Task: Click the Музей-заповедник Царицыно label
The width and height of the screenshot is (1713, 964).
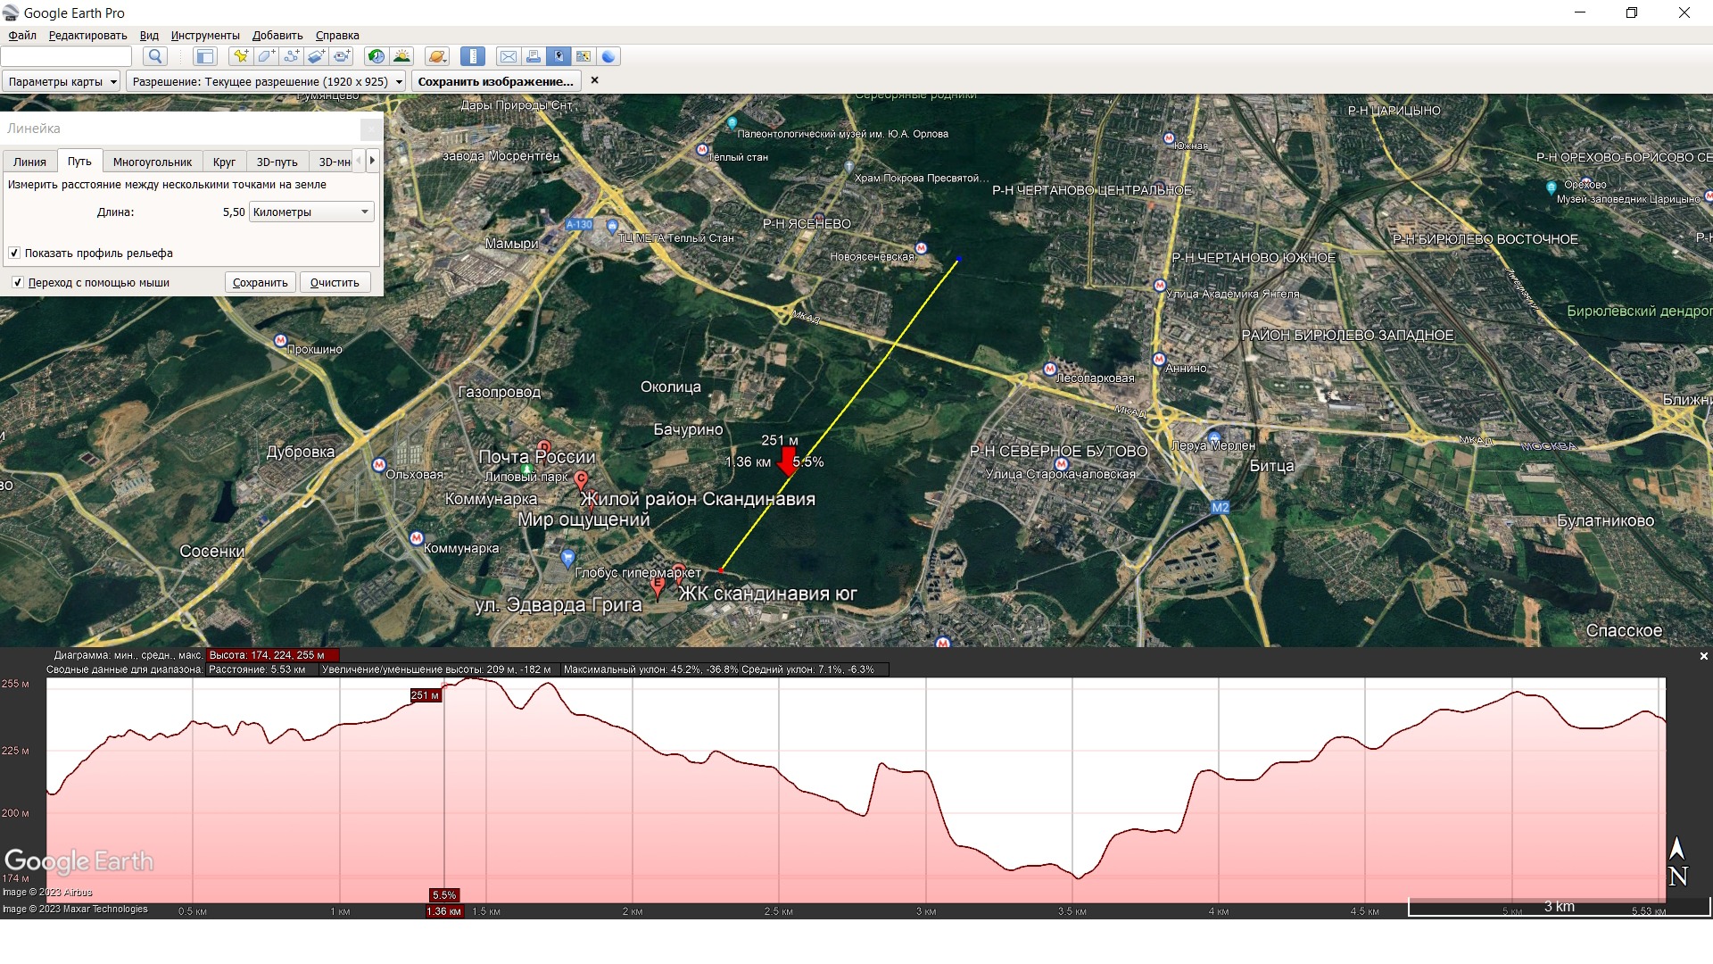Action: pos(1628,199)
